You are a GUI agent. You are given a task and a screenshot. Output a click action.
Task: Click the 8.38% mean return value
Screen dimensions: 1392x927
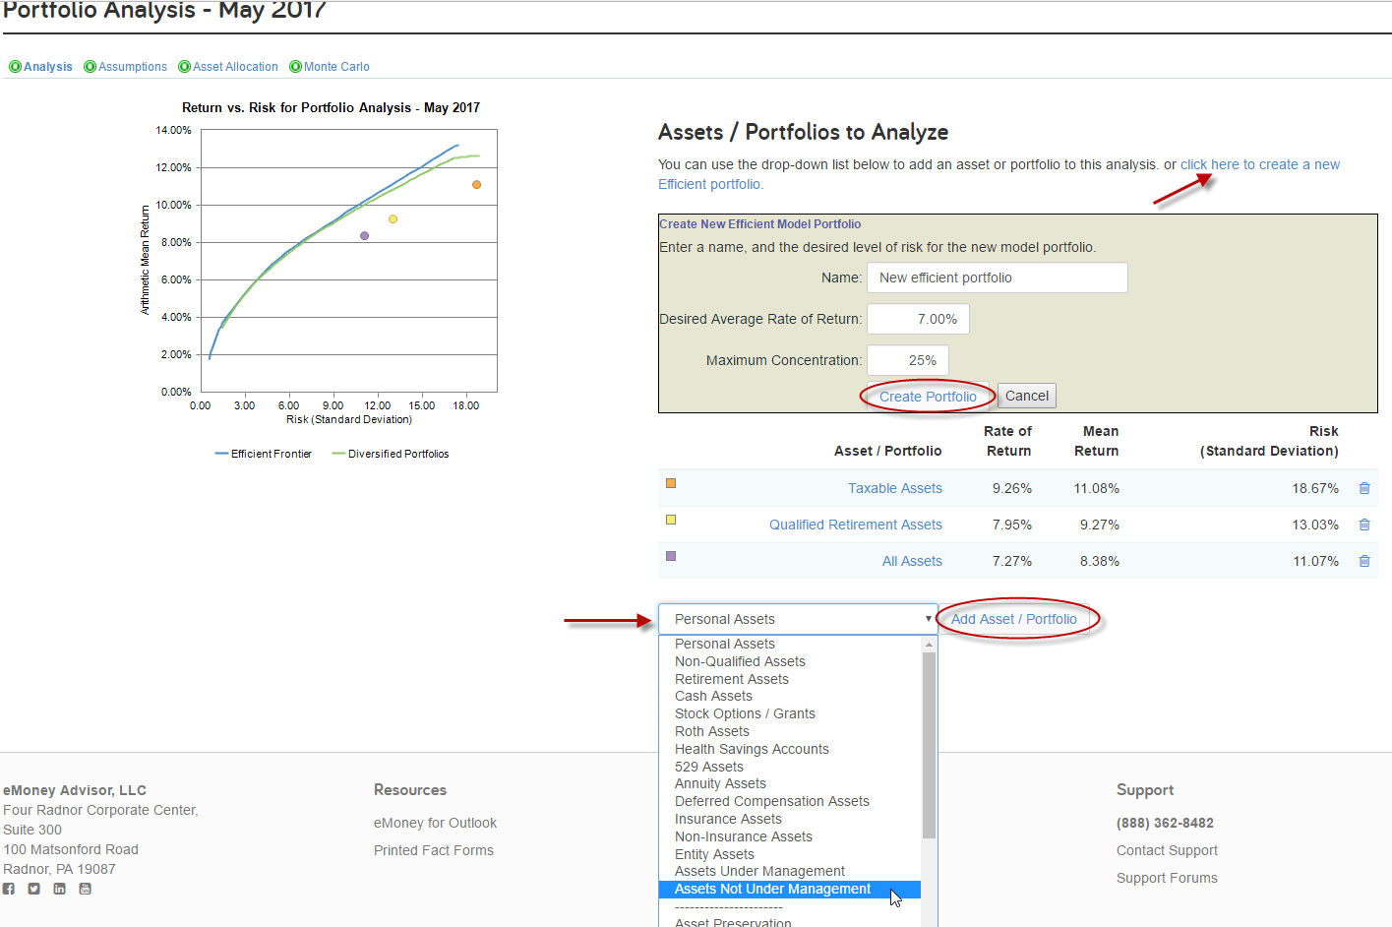(1100, 561)
